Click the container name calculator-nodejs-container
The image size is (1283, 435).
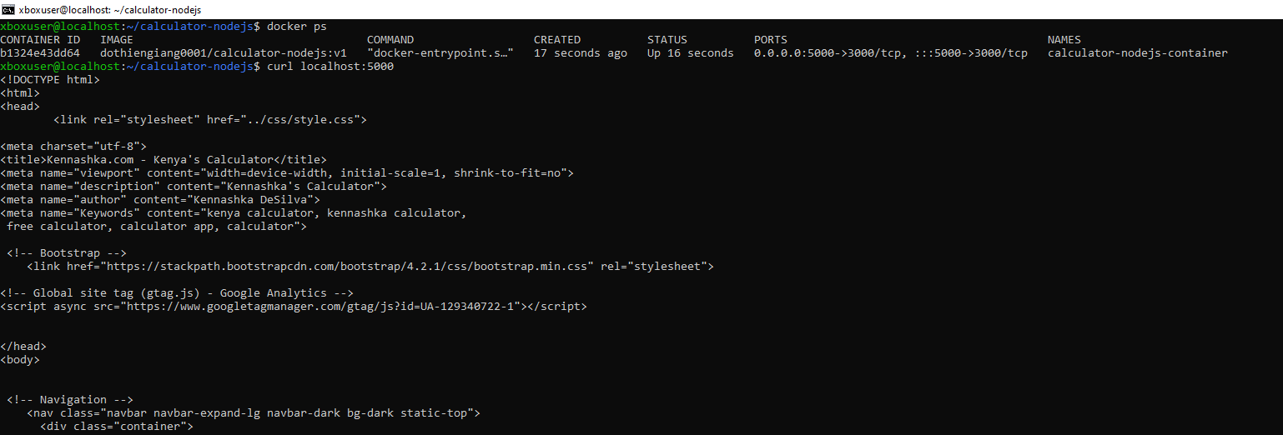click(x=1137, y=53)
